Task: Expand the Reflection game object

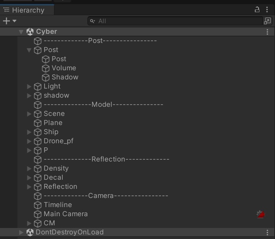Action: [29, 187]
